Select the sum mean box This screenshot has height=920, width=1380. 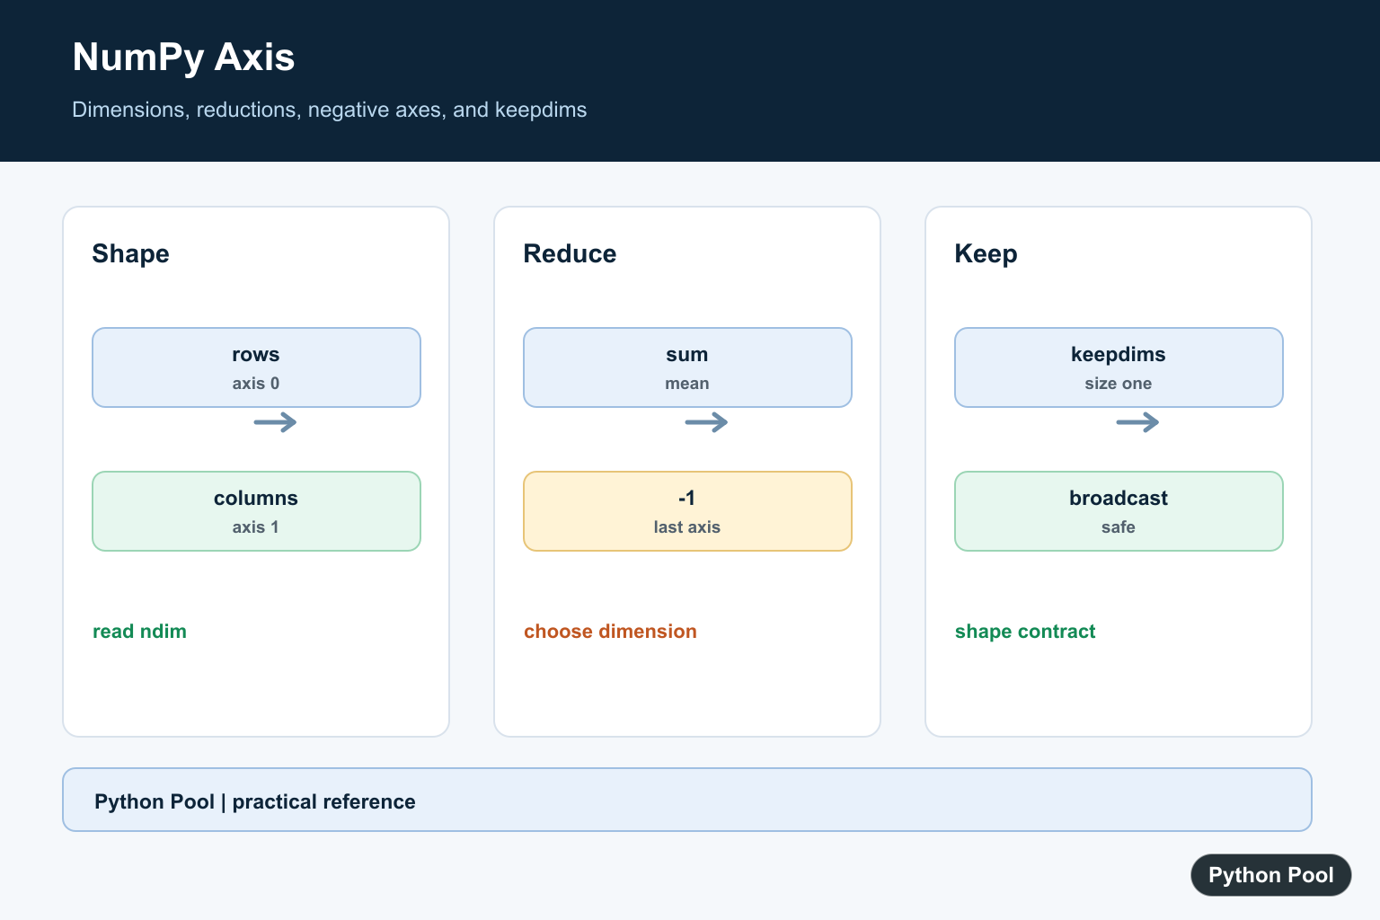[687, 367]
